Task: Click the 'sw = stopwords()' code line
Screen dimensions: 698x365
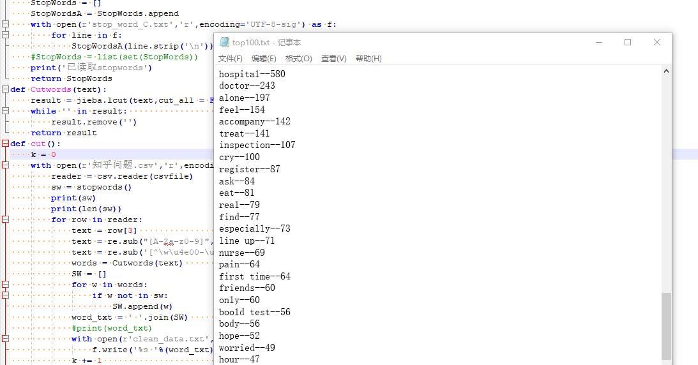Action: pyautogui.click(x=91, y=187)
